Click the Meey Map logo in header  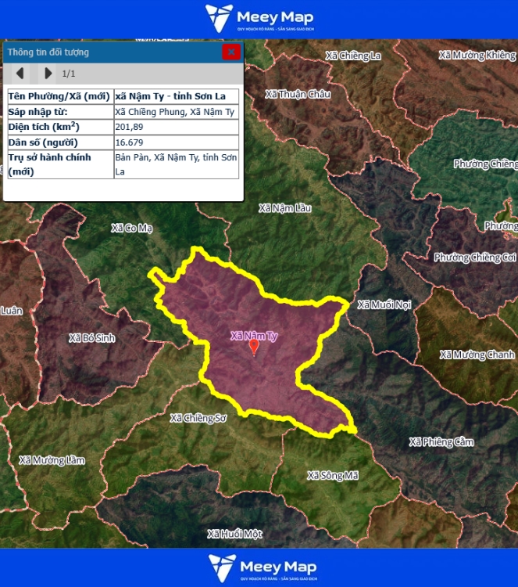click(259, 19)
